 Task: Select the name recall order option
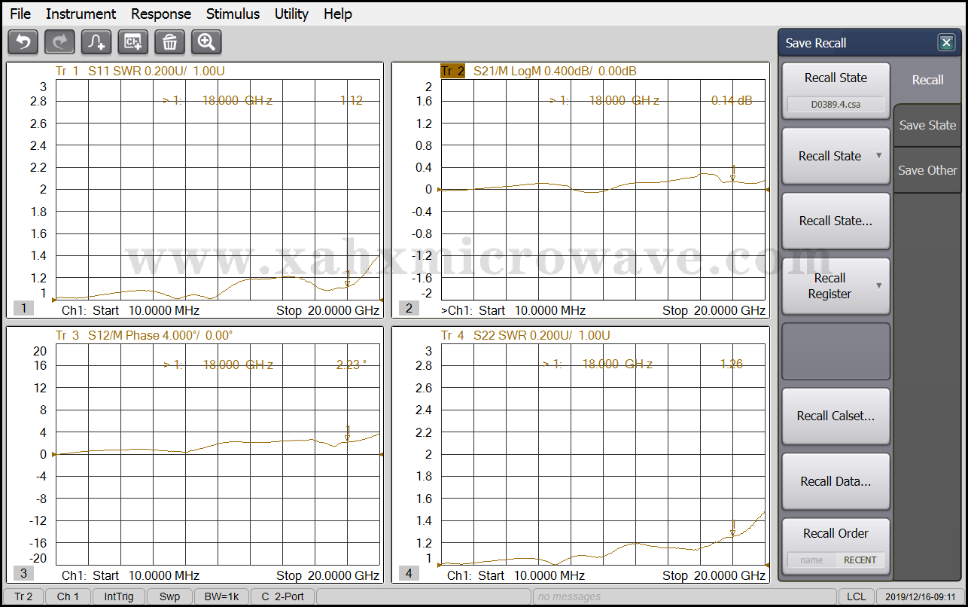click(811, 560)
